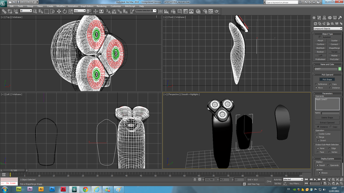The width and height of the screenshot is (344, 193).
Task: Select the Cameras category icon
Action: (x=328, y=24)
